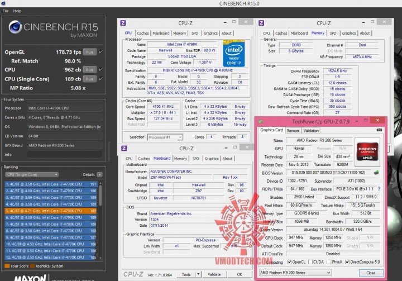
Task: Click the GPU-Z title bar chip icon
Action: pos(261,121)
